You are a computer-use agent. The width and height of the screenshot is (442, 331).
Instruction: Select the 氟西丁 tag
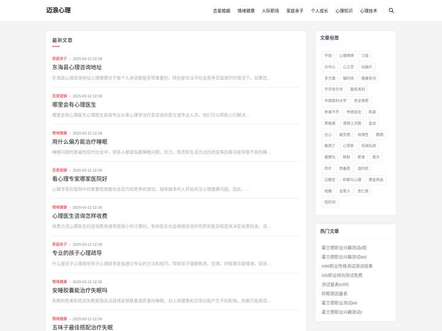pos(330,145)
